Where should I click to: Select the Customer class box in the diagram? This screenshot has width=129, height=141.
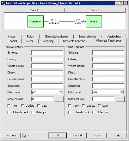(x=35, y=21)
